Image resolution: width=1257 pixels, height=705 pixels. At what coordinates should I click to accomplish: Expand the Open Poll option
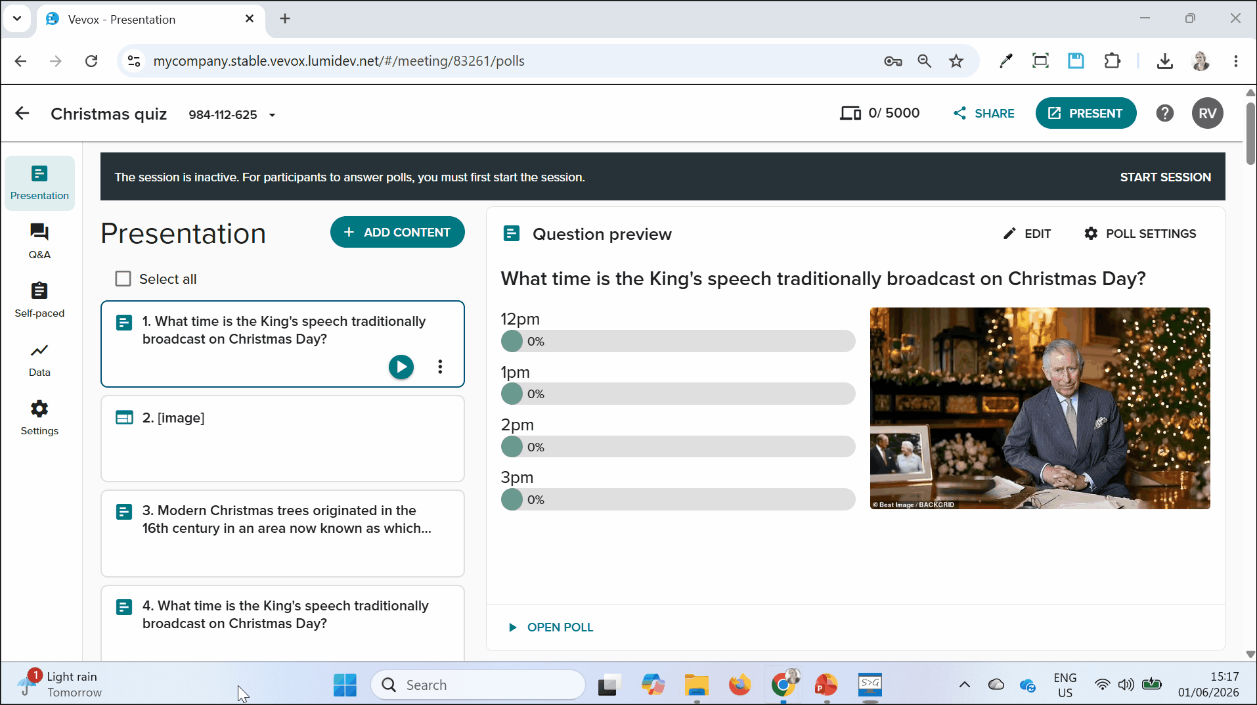click(551, 627)
